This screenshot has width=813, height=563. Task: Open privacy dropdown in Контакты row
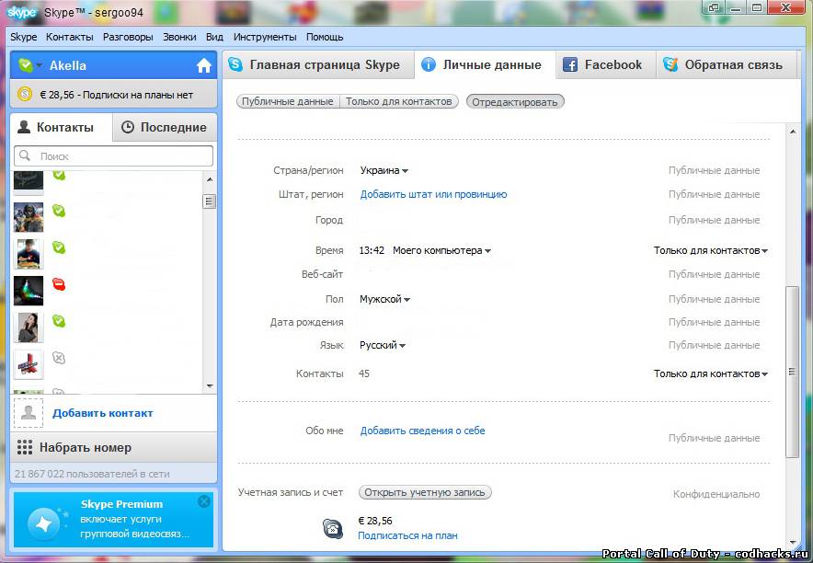tap(710, 373)
